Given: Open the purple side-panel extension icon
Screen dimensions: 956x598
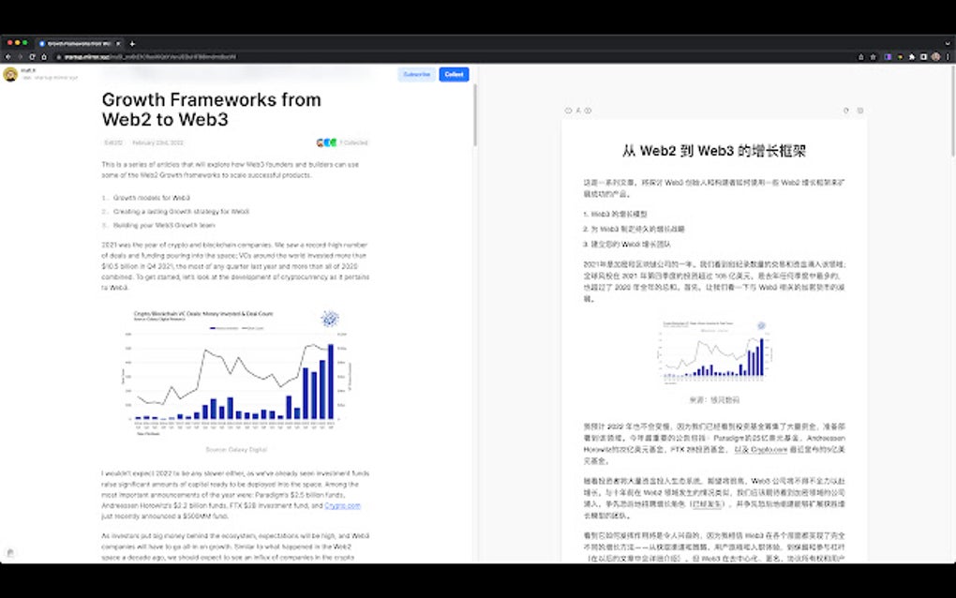Looking at the screenshot, I should click(x=888, y=56).
